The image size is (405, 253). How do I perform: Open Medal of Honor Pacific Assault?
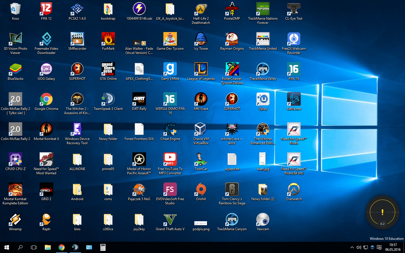pos(139,159)
